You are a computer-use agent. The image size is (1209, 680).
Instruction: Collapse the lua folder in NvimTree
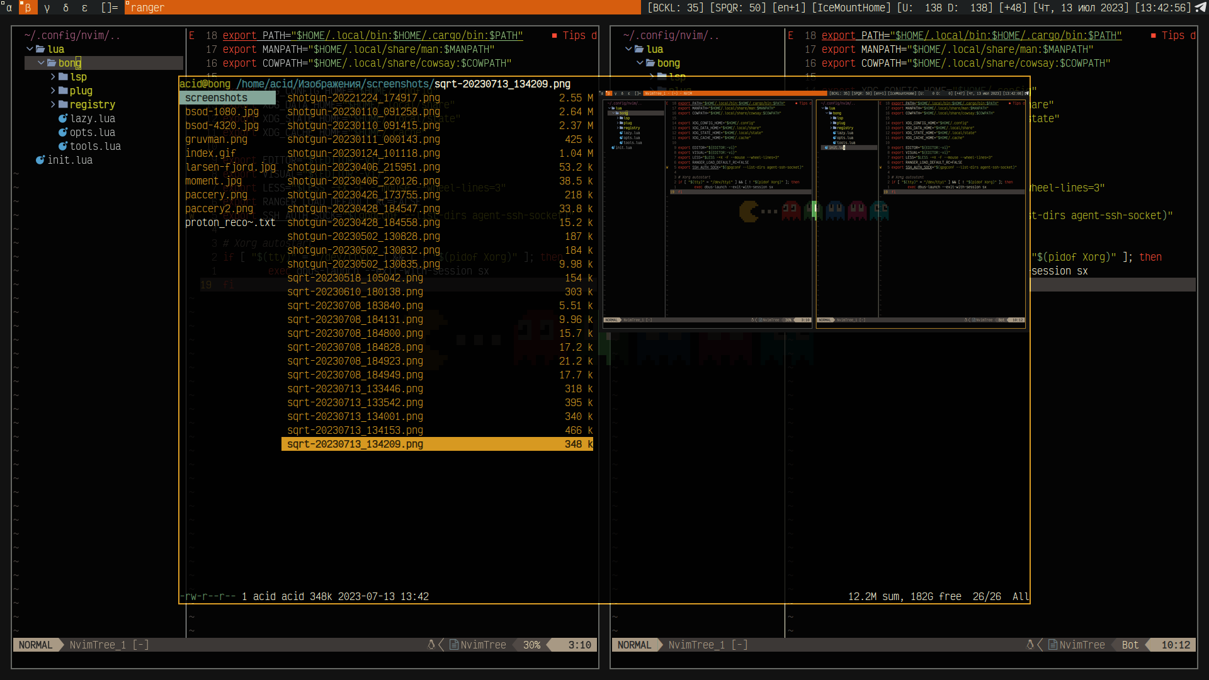28,48
